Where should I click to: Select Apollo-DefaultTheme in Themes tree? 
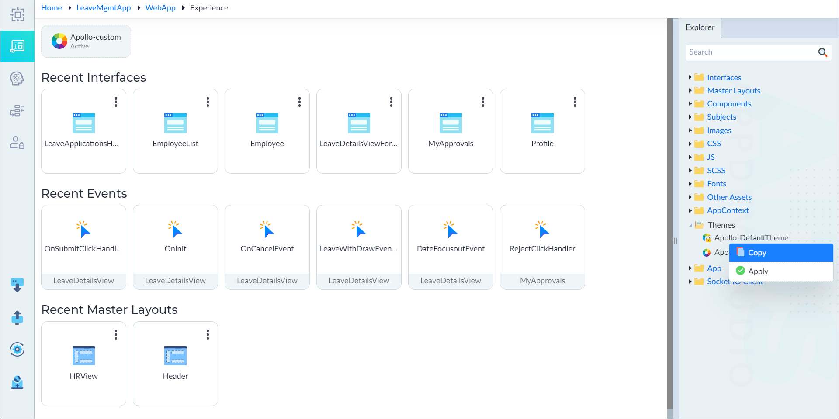(x=751, y=238)
